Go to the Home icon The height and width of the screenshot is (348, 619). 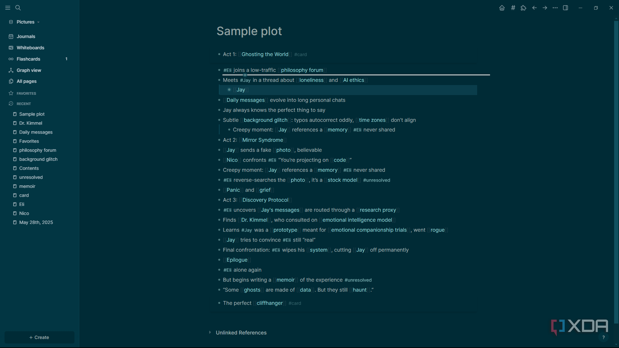(x=502, y=8)
